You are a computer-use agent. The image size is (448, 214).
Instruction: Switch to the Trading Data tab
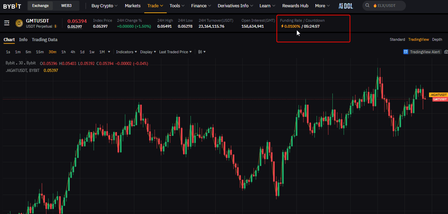[45, 40]
